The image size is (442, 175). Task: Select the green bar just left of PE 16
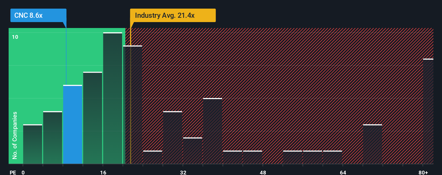click(93, 118)
